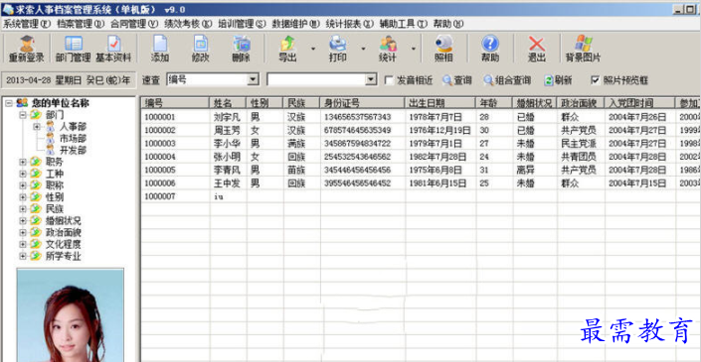Expand the 职务 tree node

pyautogui.click(x=22, y=163)
